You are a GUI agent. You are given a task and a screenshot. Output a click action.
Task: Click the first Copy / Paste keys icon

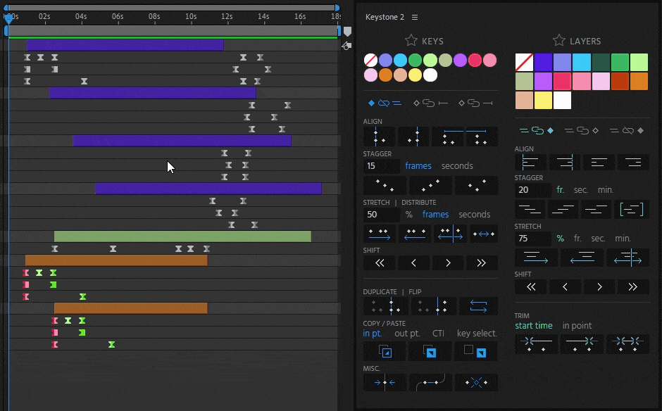pyautogui.click(x=385, y=351)
